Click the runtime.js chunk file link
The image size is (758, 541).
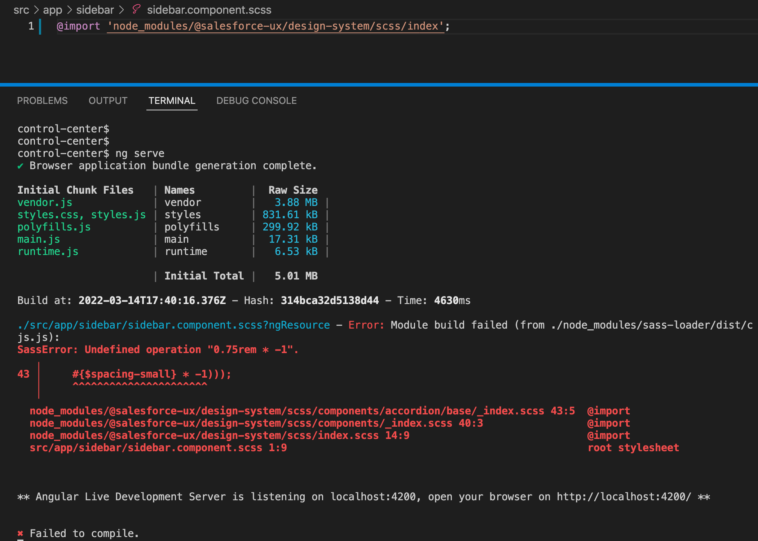48,251
